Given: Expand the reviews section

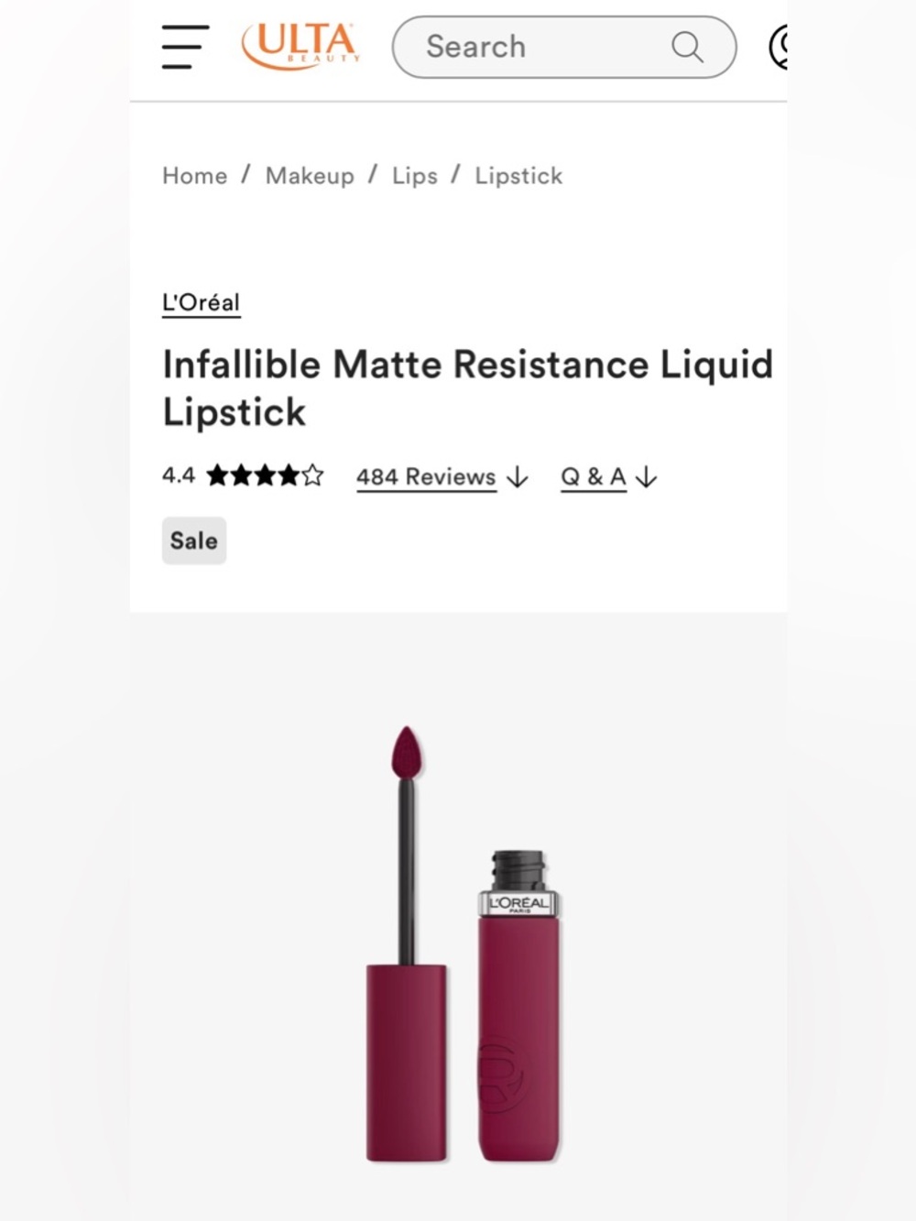Looking at the screenshot, I should click(x=426, y=476).
